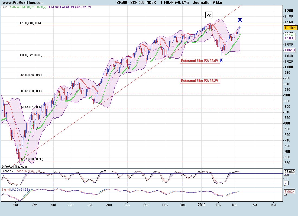Click the purple 1 061,1 Bollinger value tag

coord(290,50)
